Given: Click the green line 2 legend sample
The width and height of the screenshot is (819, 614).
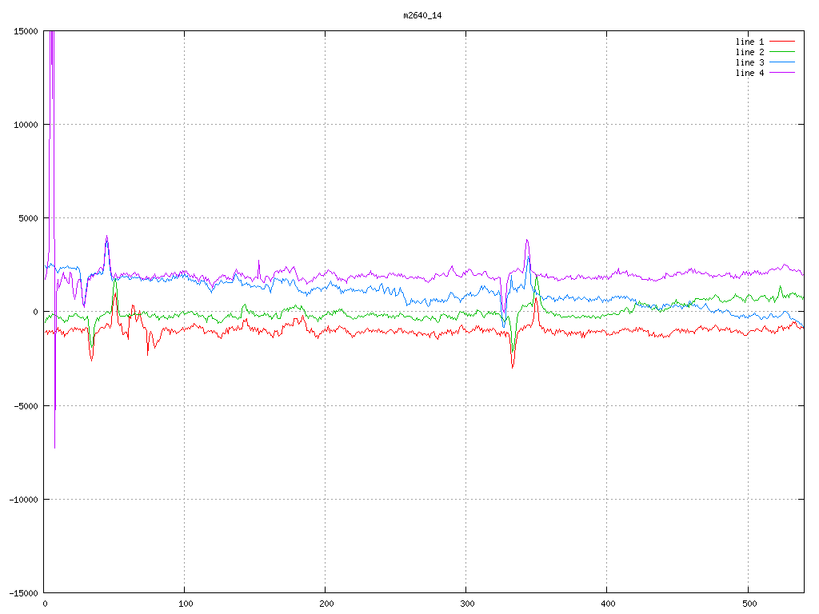Looking at the screenshot, I should coord(783,51).
